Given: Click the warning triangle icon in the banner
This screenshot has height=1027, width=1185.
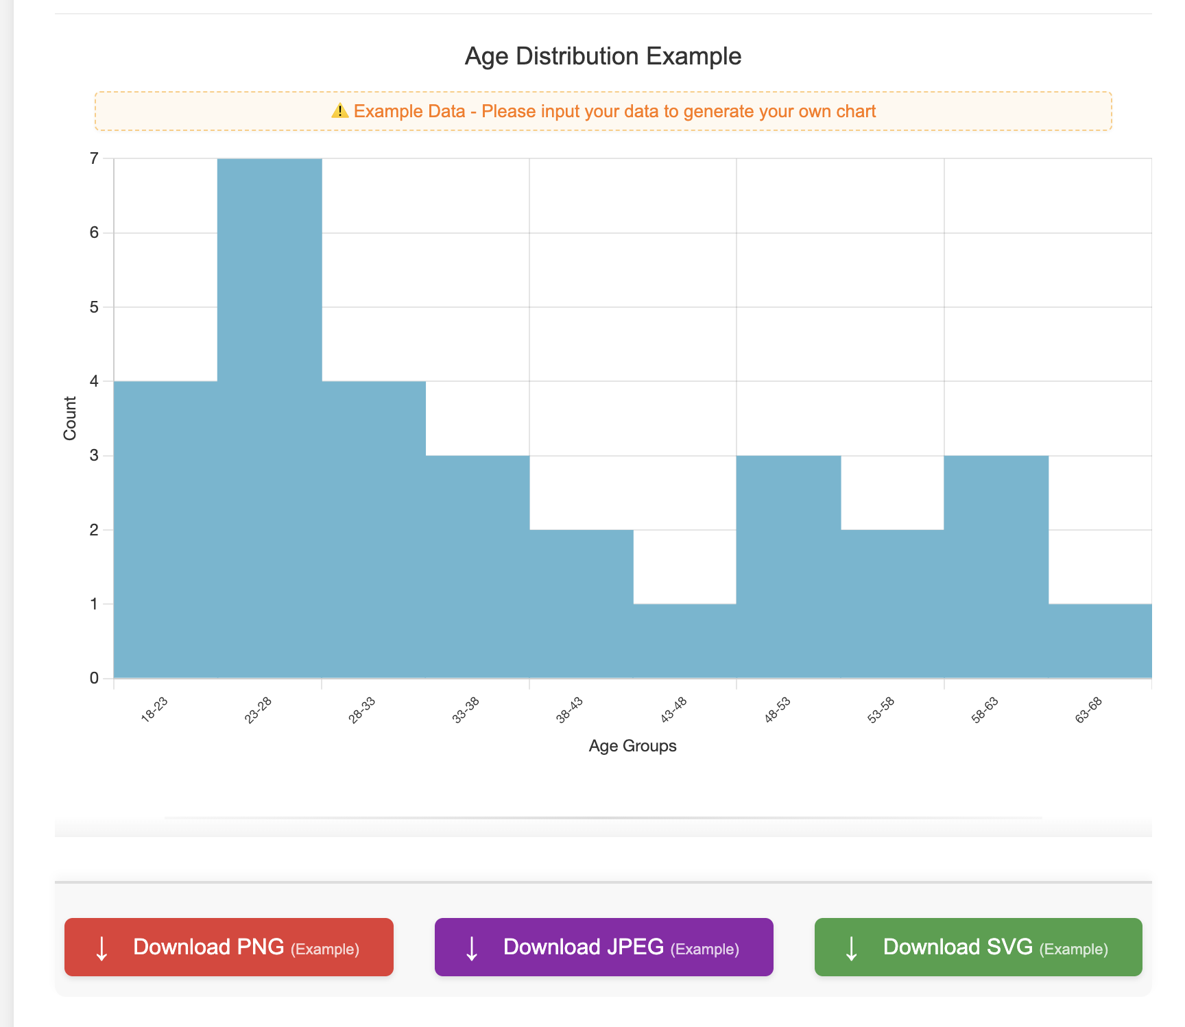Looking at the screenshot, I should point(339,110).
